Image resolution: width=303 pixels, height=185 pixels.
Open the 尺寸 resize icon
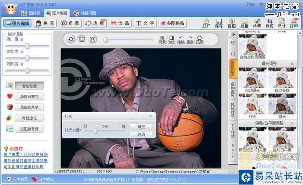point(281,23)
